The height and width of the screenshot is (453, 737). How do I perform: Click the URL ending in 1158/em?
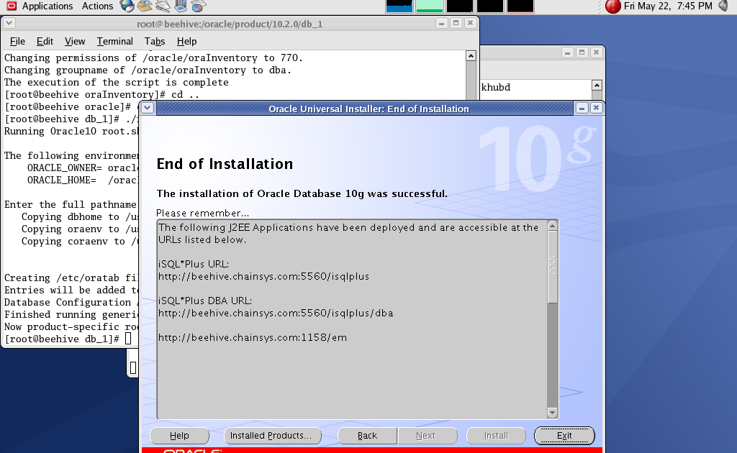(253, 337)
